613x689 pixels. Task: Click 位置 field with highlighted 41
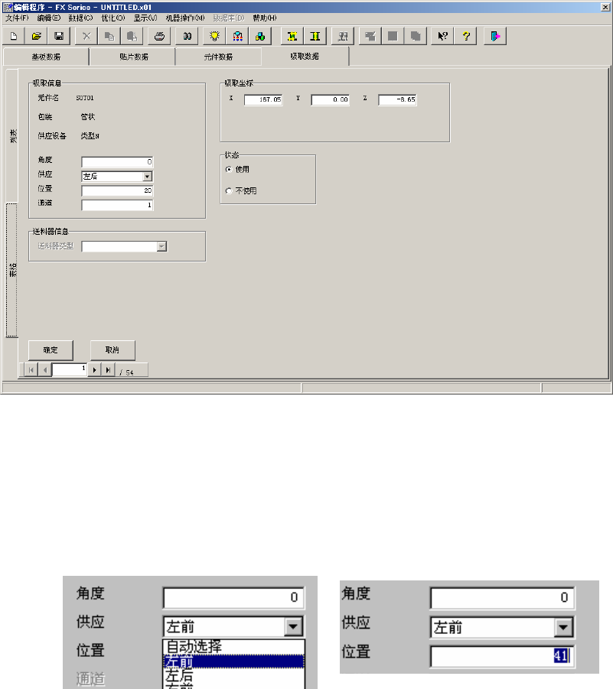[x=502, y=656]
